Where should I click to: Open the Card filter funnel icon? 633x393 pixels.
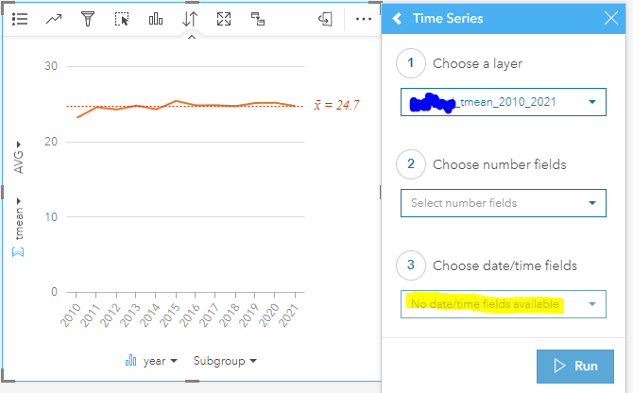88,19
